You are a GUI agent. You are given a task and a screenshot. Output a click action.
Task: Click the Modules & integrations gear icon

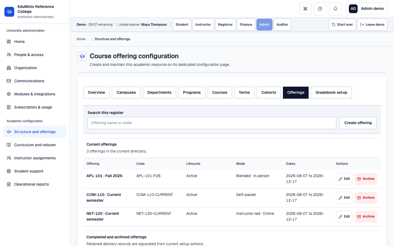point(9,94)
